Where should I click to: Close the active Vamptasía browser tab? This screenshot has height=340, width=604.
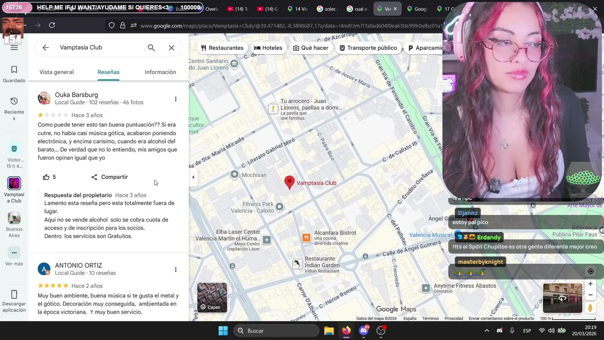coord(395,9)
